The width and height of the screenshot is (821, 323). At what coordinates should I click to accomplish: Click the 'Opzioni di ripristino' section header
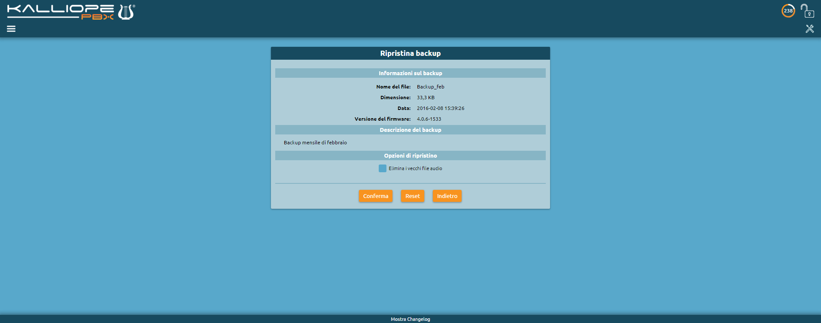tap(410, 155)
